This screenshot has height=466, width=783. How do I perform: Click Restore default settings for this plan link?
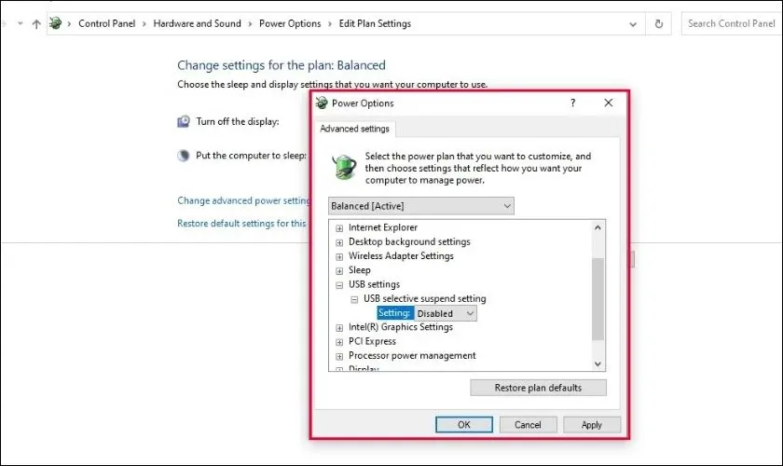tap(241, 224)
